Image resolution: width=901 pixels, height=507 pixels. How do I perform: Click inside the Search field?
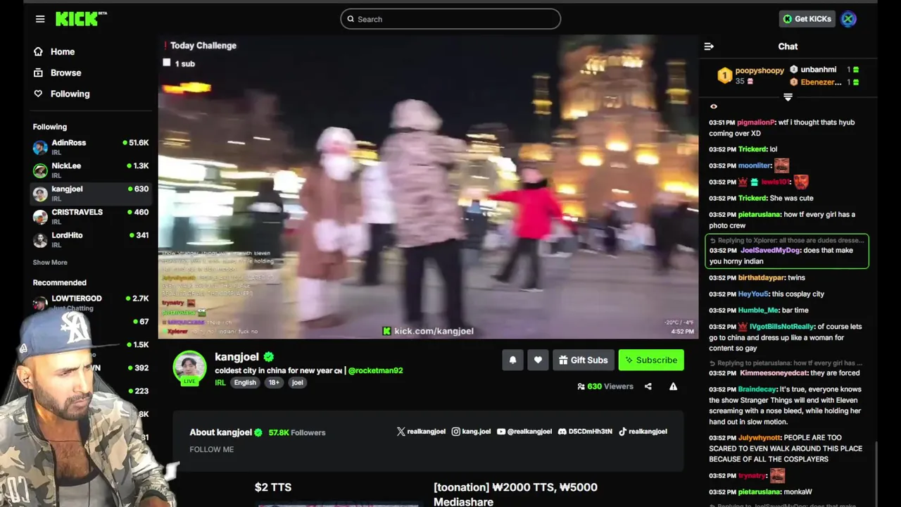point(450,19)
